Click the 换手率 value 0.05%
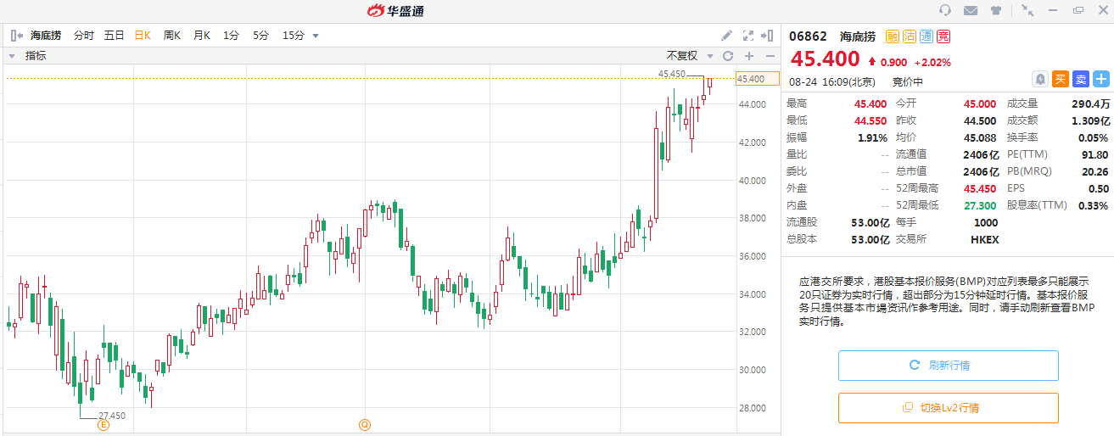This screenshot has width=1114, height=436. pyautogui.click(x=1094, y=137)
